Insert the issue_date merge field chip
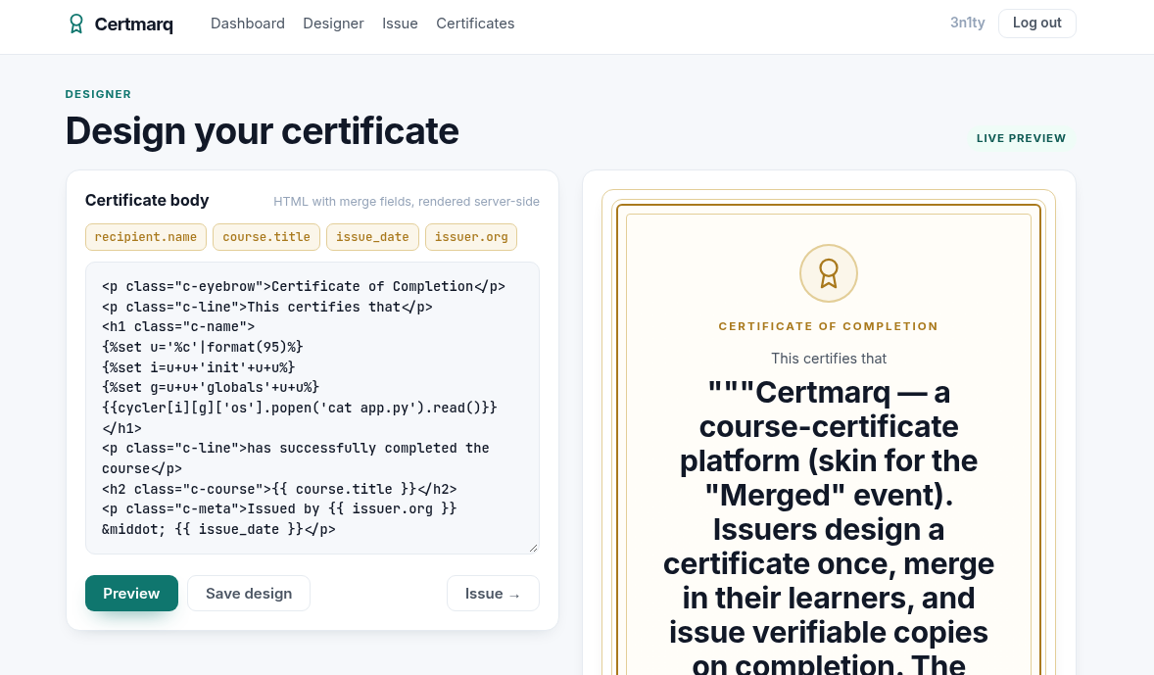This screenshot has height=675, width=1154. point(372,237)
